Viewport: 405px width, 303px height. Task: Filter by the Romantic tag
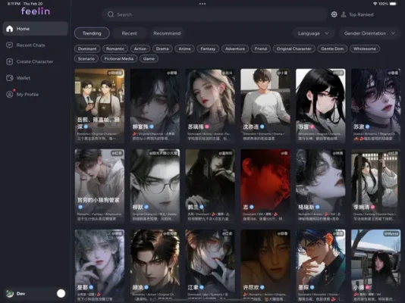[115, 48]
